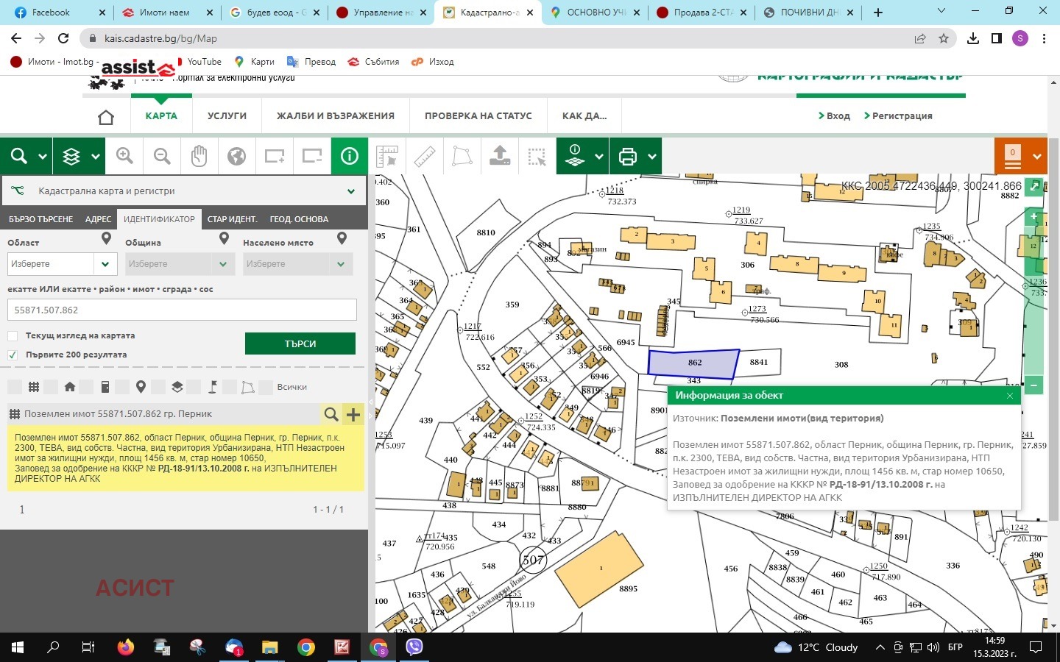This screenshot has width=1060, height=662.
Task: Activate the info identify tool
Action: point(350,156)
